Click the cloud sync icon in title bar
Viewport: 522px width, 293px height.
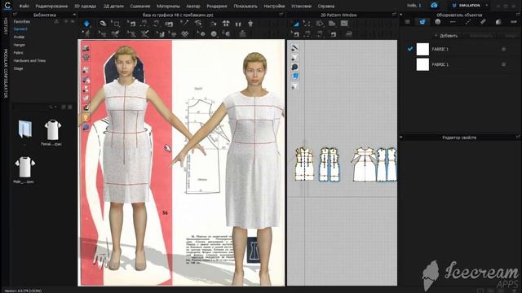tap(434, 6)
